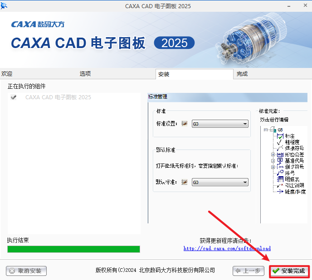Select the 锥度/斜度 arrow icon
Viewport: 312px width, 280px height.
[280, 192]
